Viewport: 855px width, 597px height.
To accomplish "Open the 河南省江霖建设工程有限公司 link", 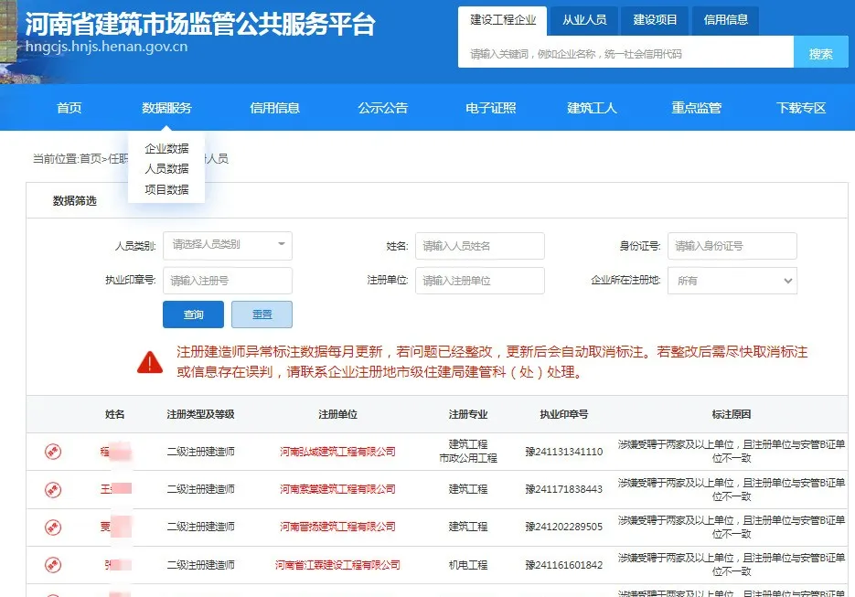I will (337, 565).
